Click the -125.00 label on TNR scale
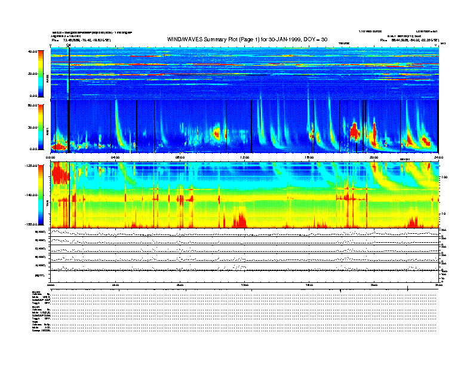Viewport: 473px width, 366px height. click(31, 166)
